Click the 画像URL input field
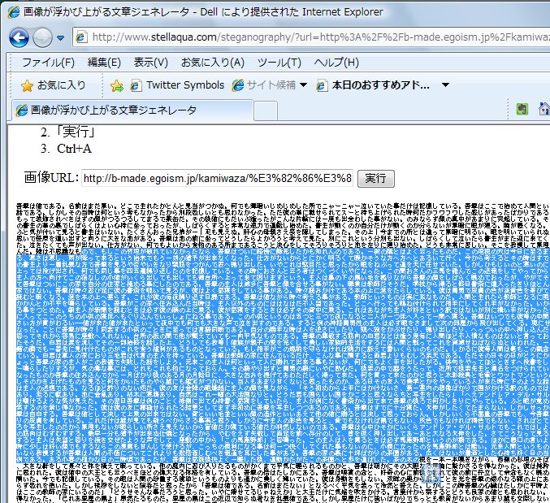 (x=217, y=178)
